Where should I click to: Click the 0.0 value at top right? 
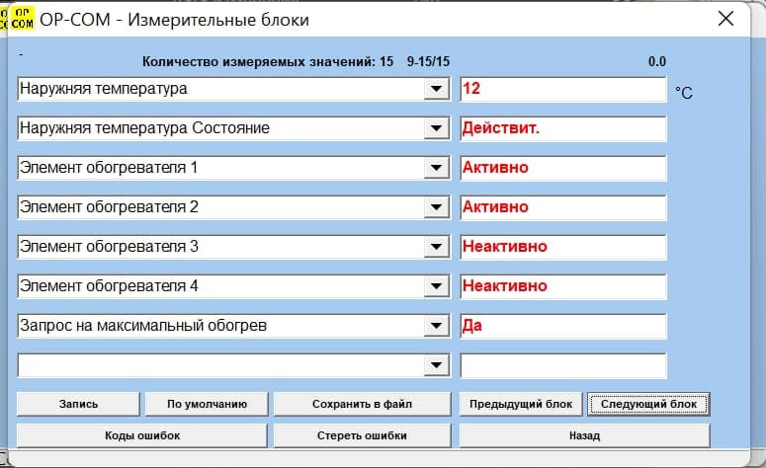[x=657, y=62]
